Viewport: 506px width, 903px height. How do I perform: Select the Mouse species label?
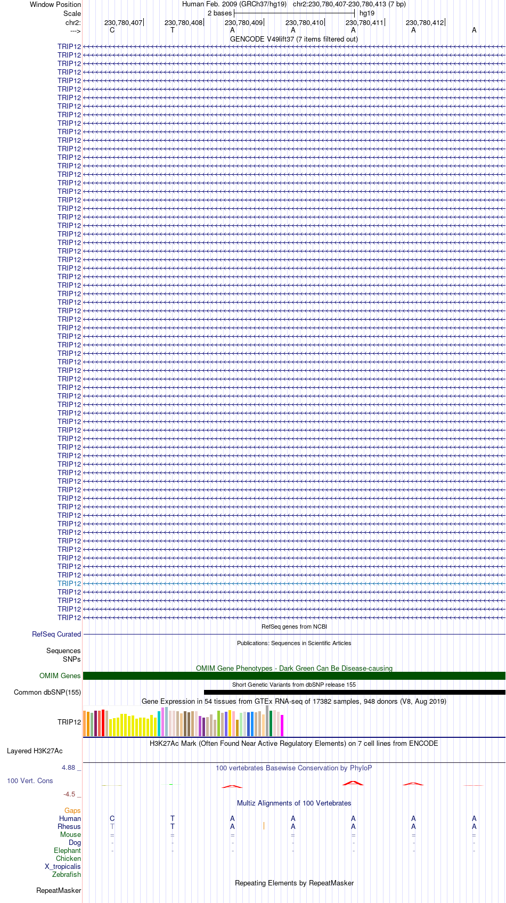70,834
